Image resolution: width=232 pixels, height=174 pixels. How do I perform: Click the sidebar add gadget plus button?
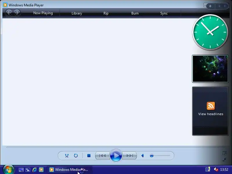point(210,6)
